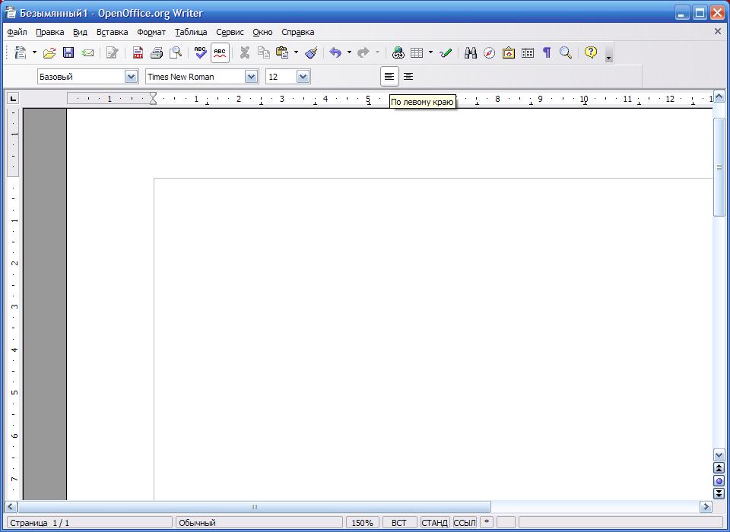The image size is (730, 532).
Task: Click the Copy icon
Action: click(x=264, y=52)
